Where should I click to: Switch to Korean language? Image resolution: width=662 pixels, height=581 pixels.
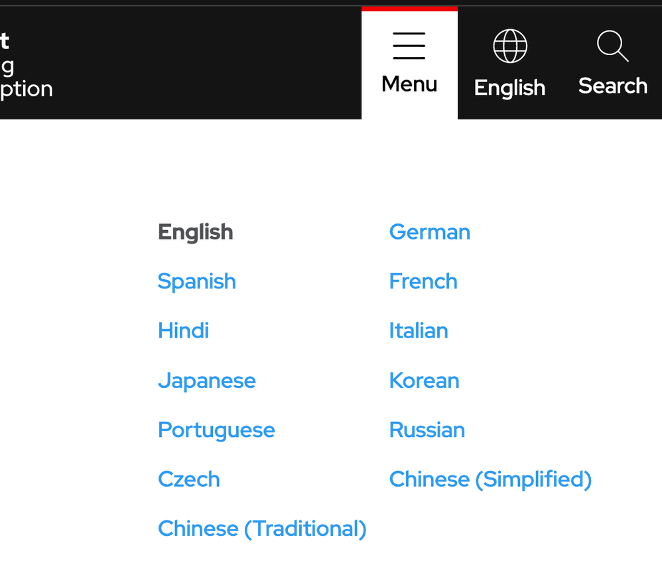[424, 381]
